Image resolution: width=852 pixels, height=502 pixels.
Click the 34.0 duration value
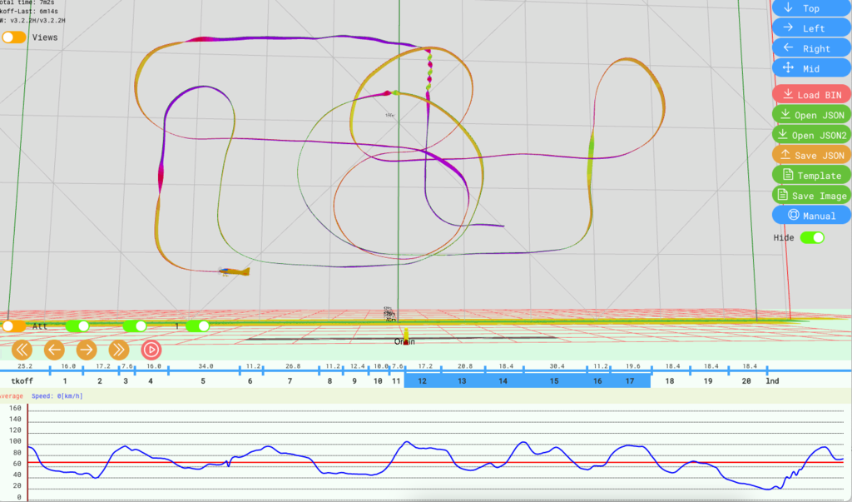click(x=206, y=366)
